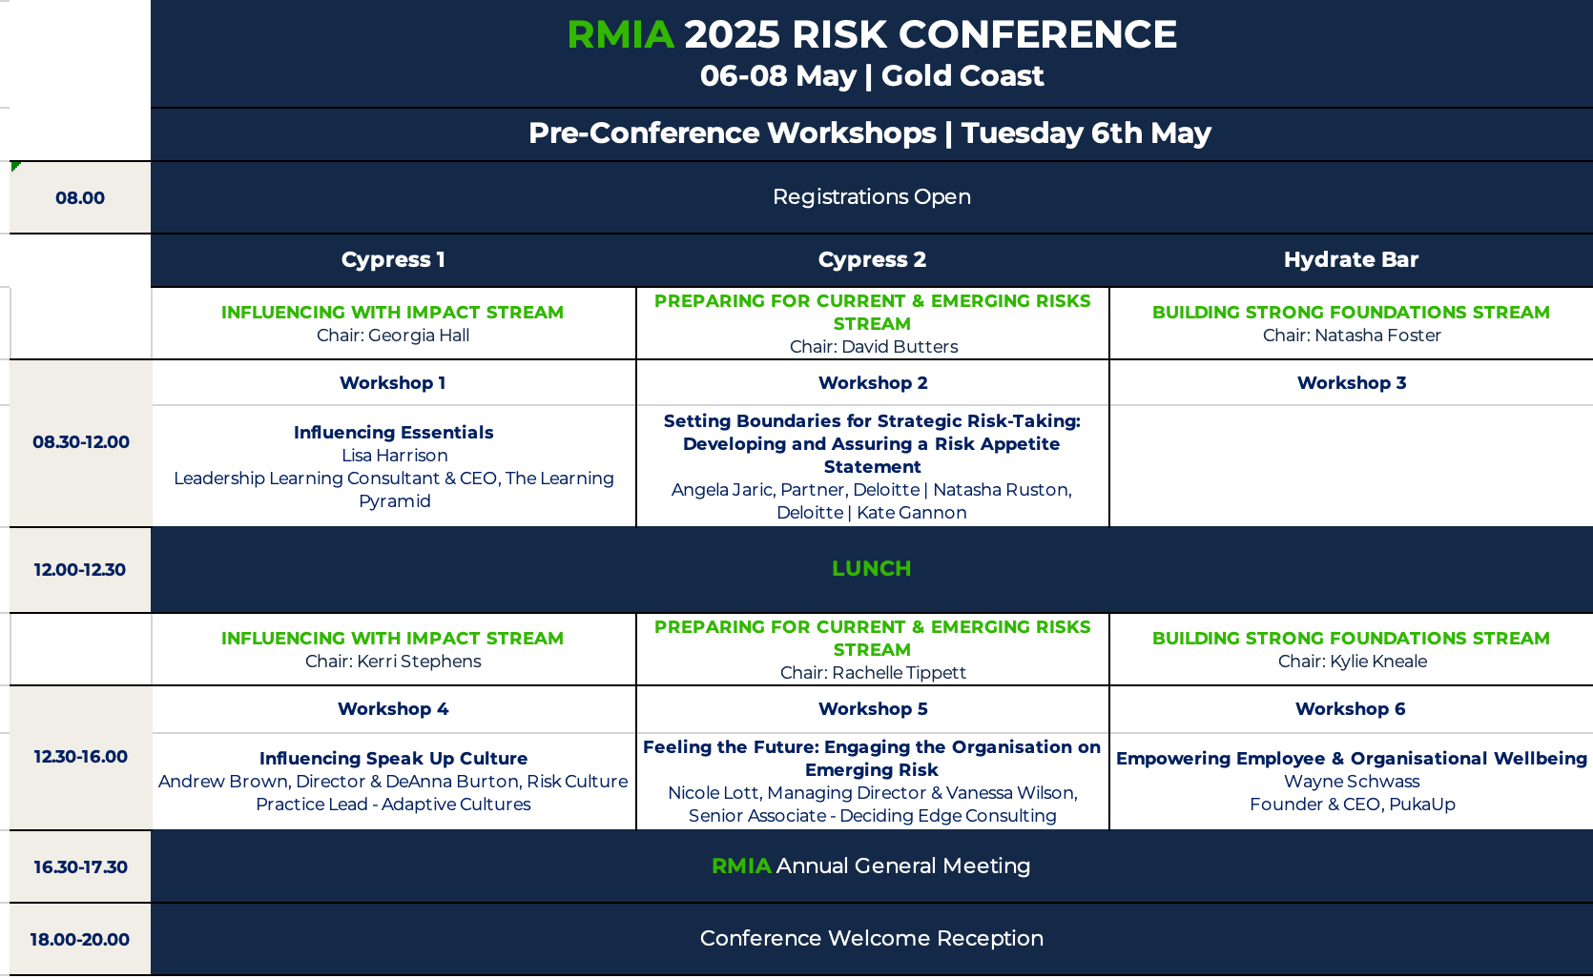Select the Cypress 1 column header
This screenshot has height=978, width=1593.
click(x=393, y=260)
